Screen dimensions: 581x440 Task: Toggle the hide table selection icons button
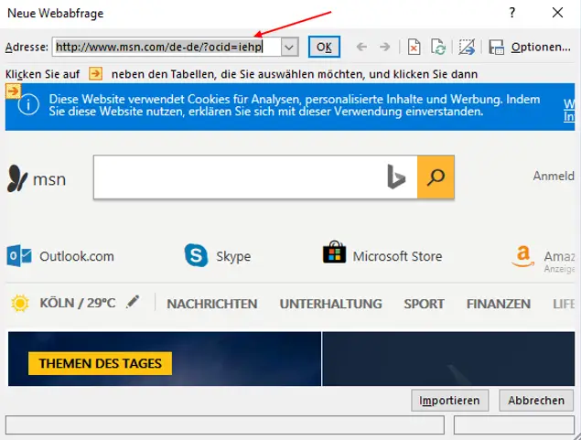pos(467,47)
